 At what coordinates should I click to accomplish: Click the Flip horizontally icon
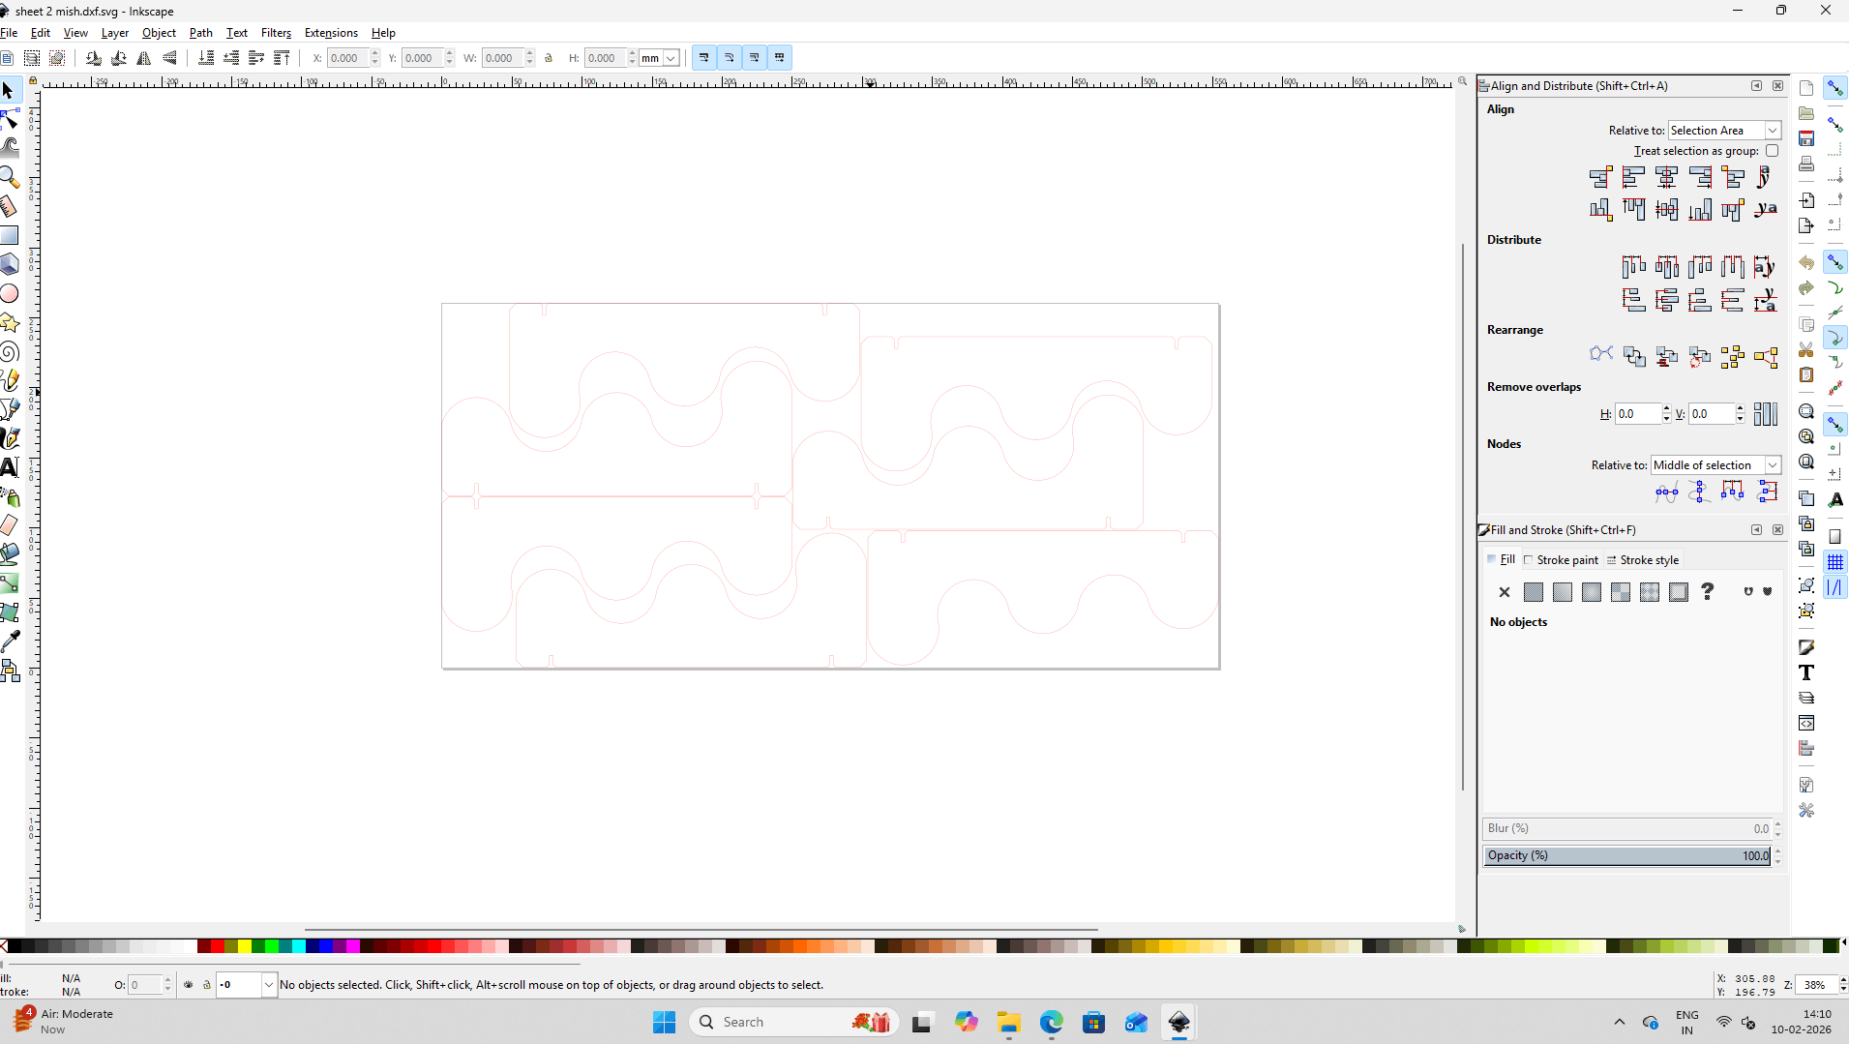pos(144,58)
